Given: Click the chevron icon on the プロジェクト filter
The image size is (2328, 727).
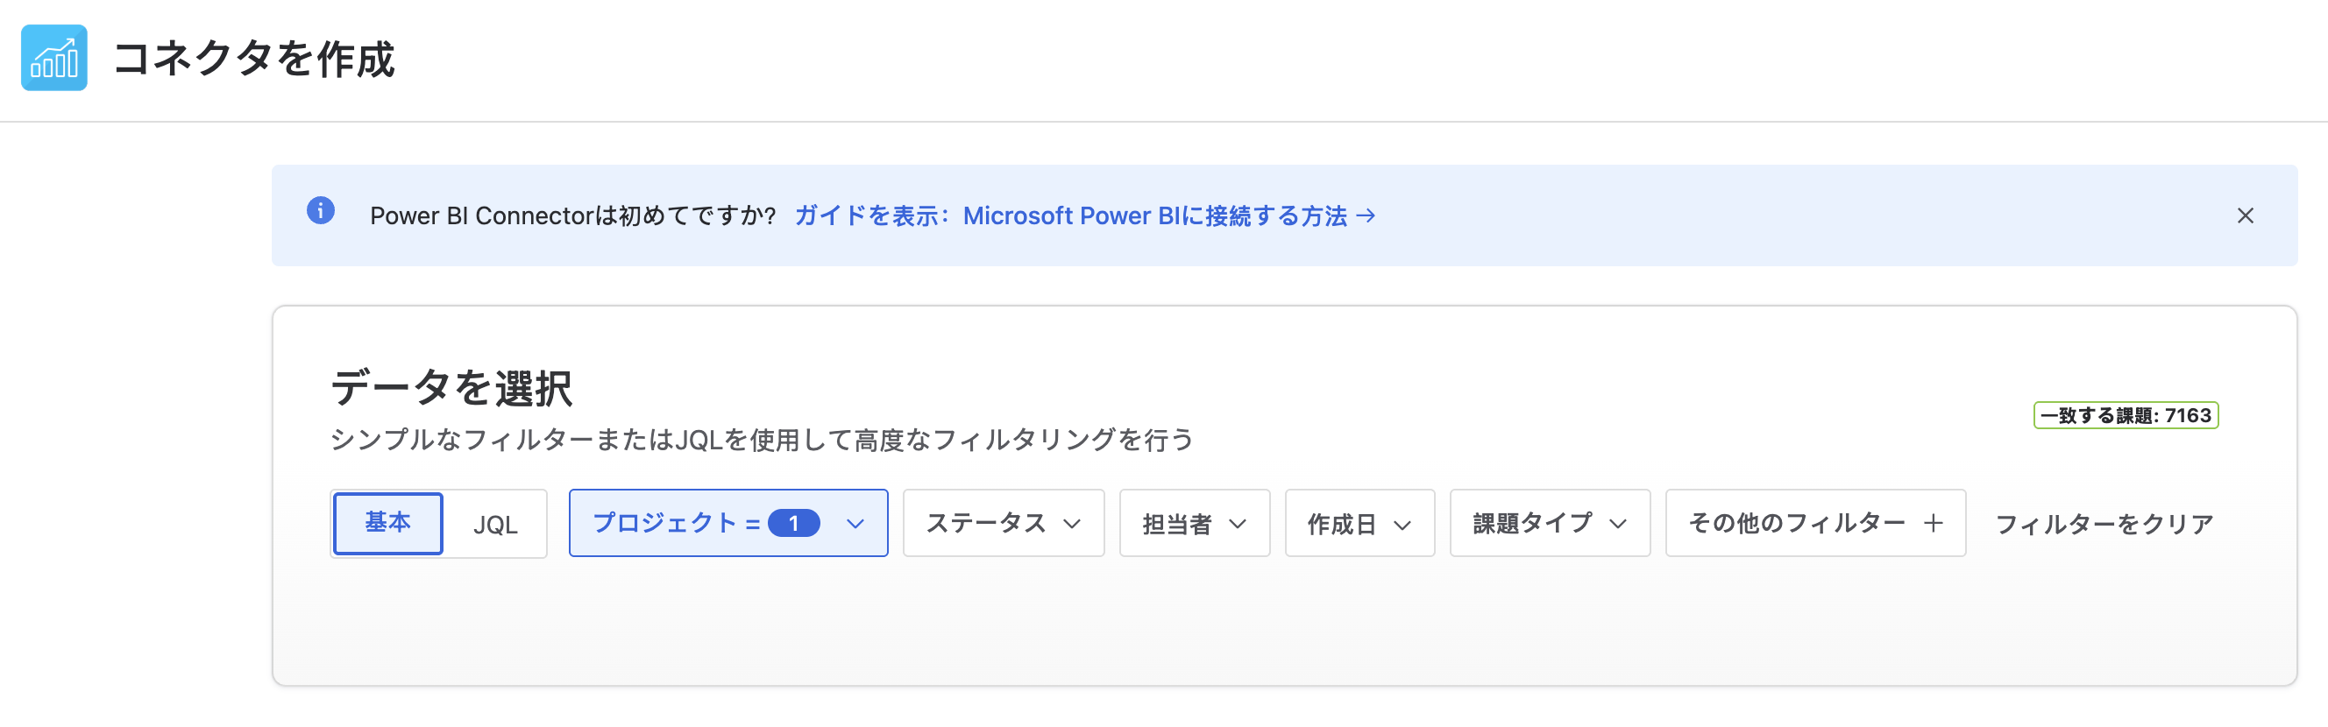Looking at the screenshot, I should 855,524.
